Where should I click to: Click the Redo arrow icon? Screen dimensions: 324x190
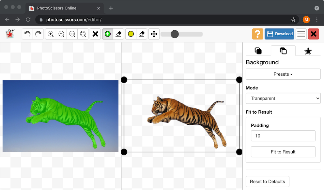coord(38,34)
